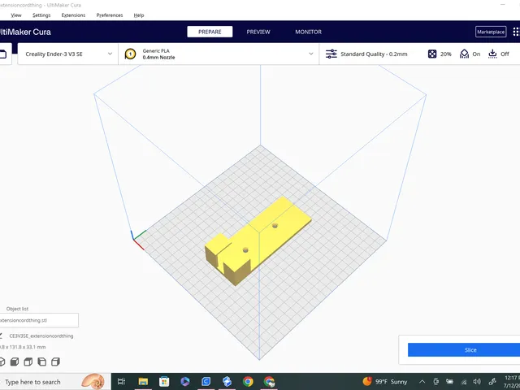The height and width of the screenshot is (390, 520).
Task: Click the Type here to search box
Action: click(54, 382)
